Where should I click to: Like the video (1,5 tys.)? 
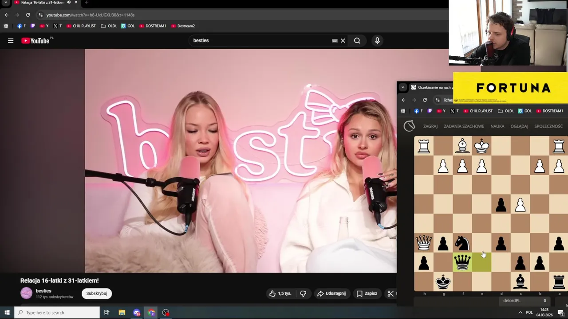click(280, 293)
